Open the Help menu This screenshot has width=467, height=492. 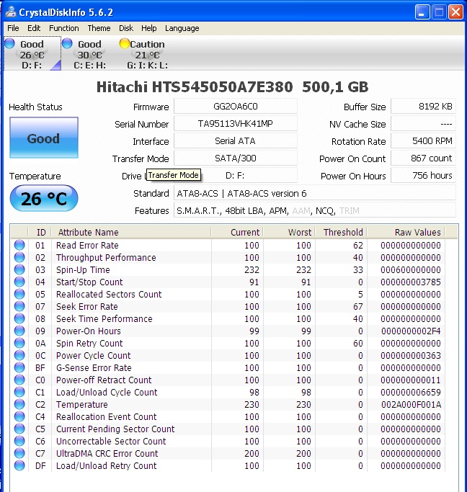click(148, 28)
